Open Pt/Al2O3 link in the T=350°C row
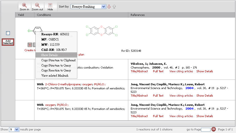 [x=63, y=105]
